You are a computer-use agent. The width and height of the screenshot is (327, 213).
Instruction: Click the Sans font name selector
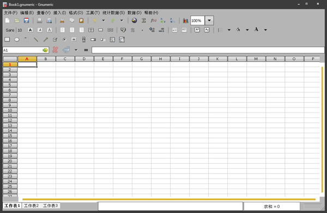tap(10, 30)
